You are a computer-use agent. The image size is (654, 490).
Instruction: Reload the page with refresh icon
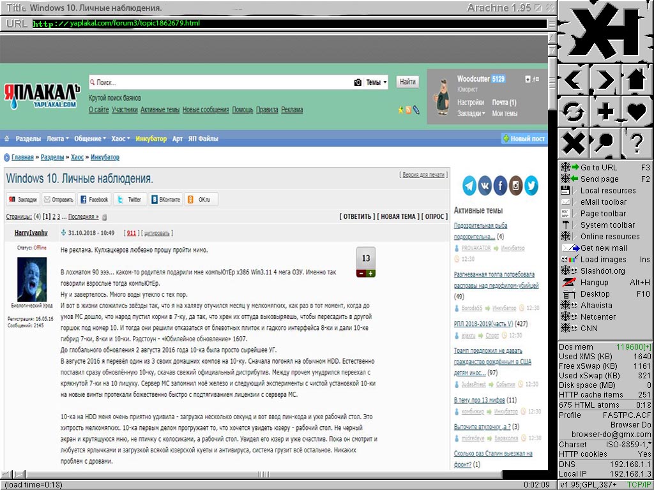[574, 111]
